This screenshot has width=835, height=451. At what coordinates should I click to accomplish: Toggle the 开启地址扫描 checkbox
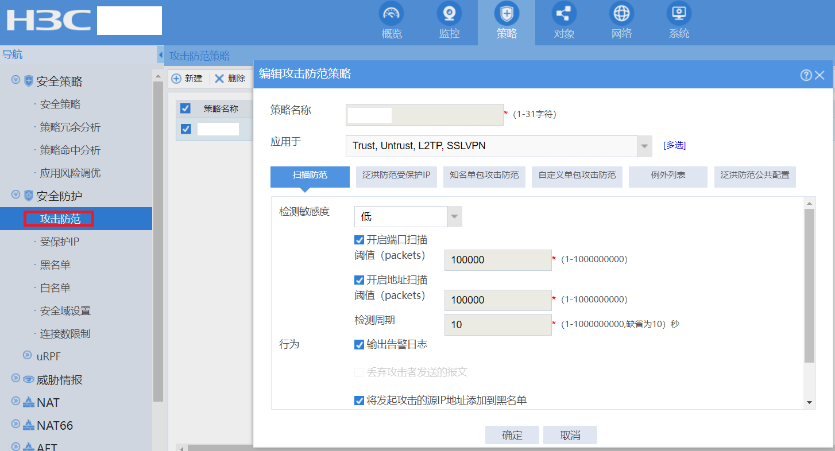[x=359, y=280]
